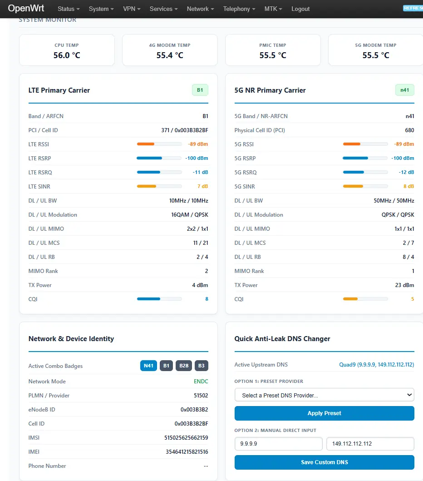Click the LTE SINR value 7 dB
Image resolution: width=423 pixels, height=481 pixels.
202,186
